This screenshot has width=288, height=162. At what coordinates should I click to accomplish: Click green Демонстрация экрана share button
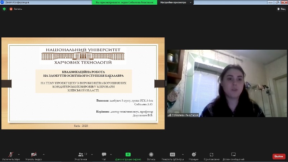[x=128, y=157]
